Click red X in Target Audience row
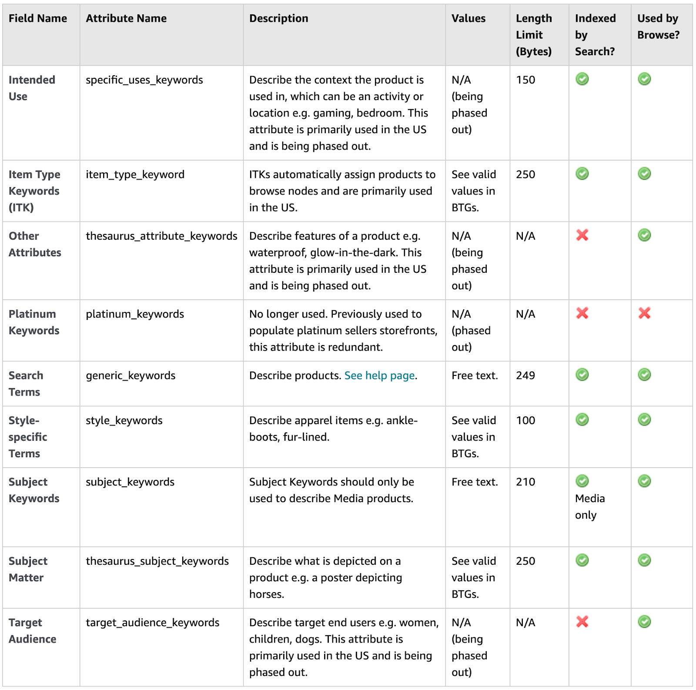The width and height of the screenshot is (696, 690). click(x=582, y=622)
